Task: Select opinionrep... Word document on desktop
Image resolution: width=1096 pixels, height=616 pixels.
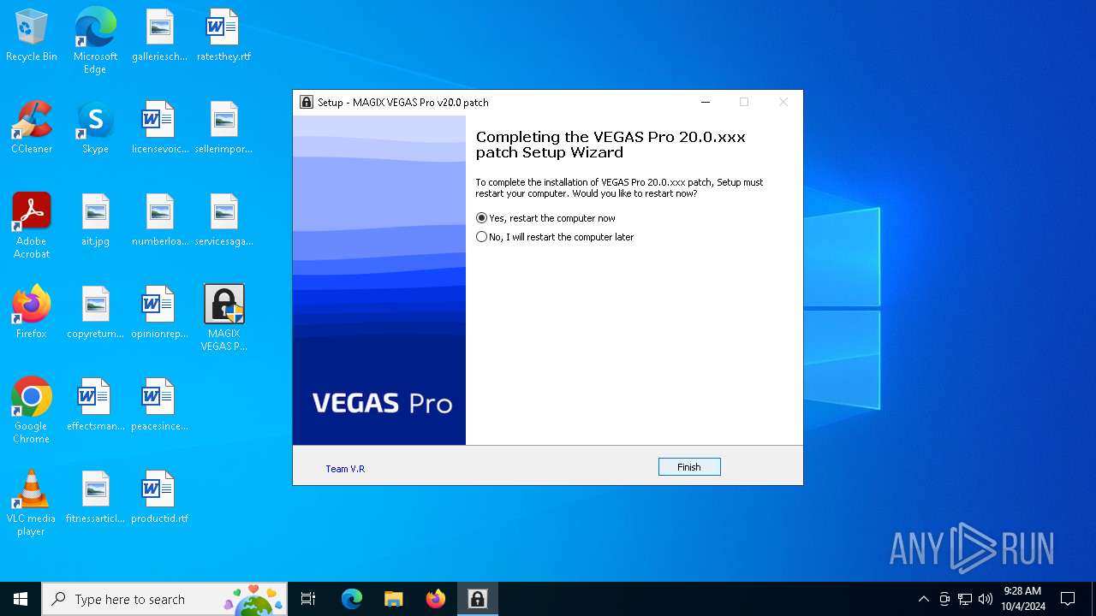Action: coord(159,313)
